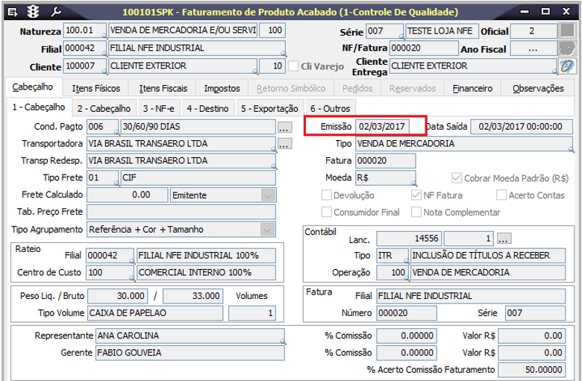Open lookup on Série 007 field

(x=401, y=37)
